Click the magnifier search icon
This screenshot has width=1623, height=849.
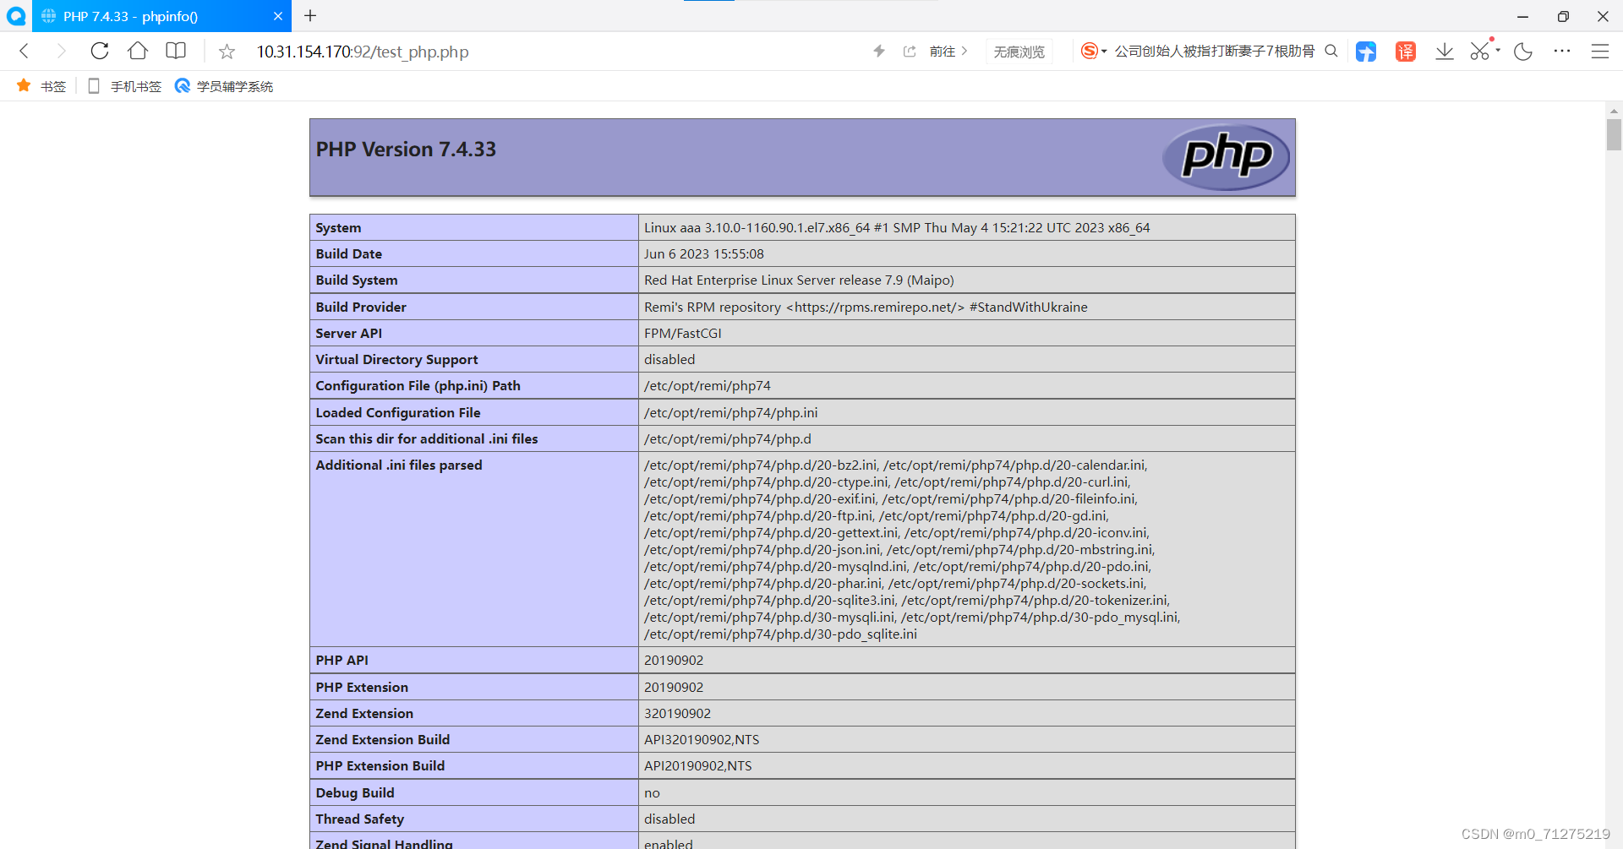[x=1331, y=52]
